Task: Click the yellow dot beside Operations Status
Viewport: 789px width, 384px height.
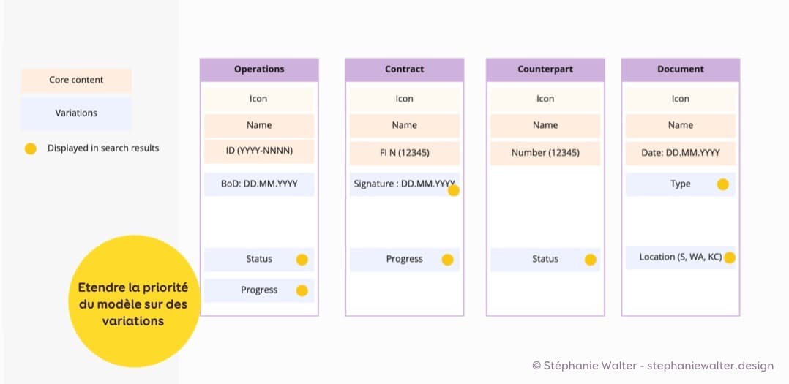Action: pyautogui.click(x=302, y=260)
